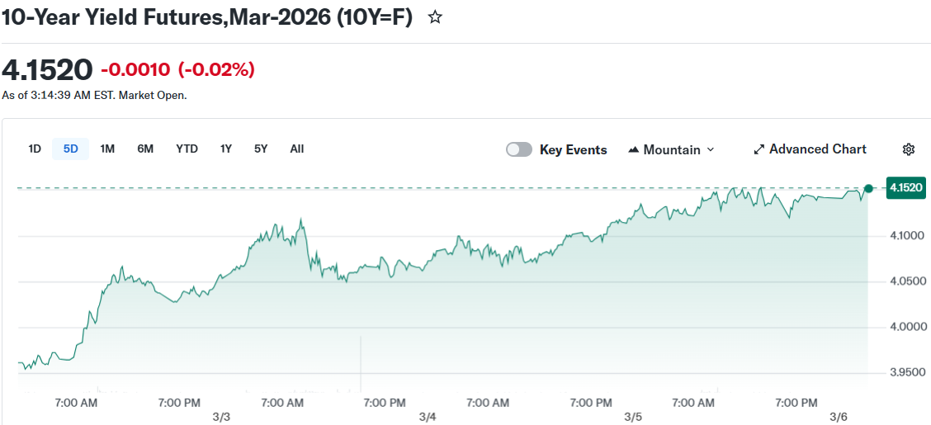Click the Key Events label text
The image size is (931, 425).
573,150
